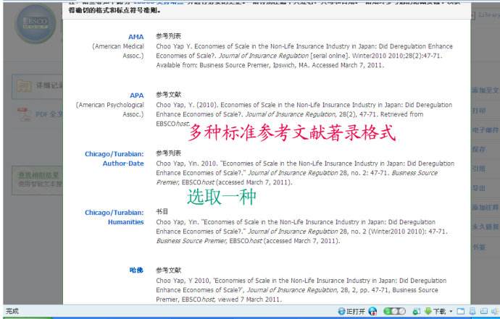Click the green camera icon left of 下载
The image size is (500, 319).
(x=416, y=311)
